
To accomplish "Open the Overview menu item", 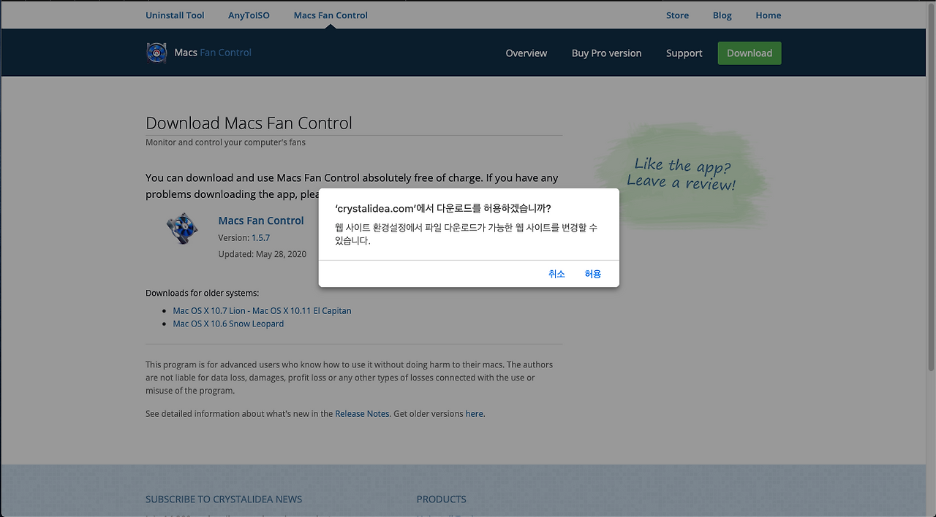I will pos(526,53).
